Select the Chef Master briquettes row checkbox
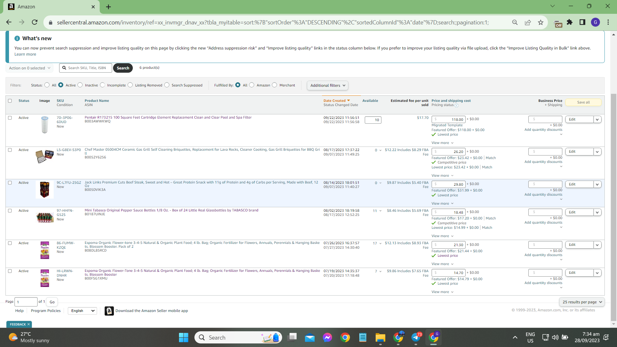Viewport: 617px width, 347px height. point(10,150)
